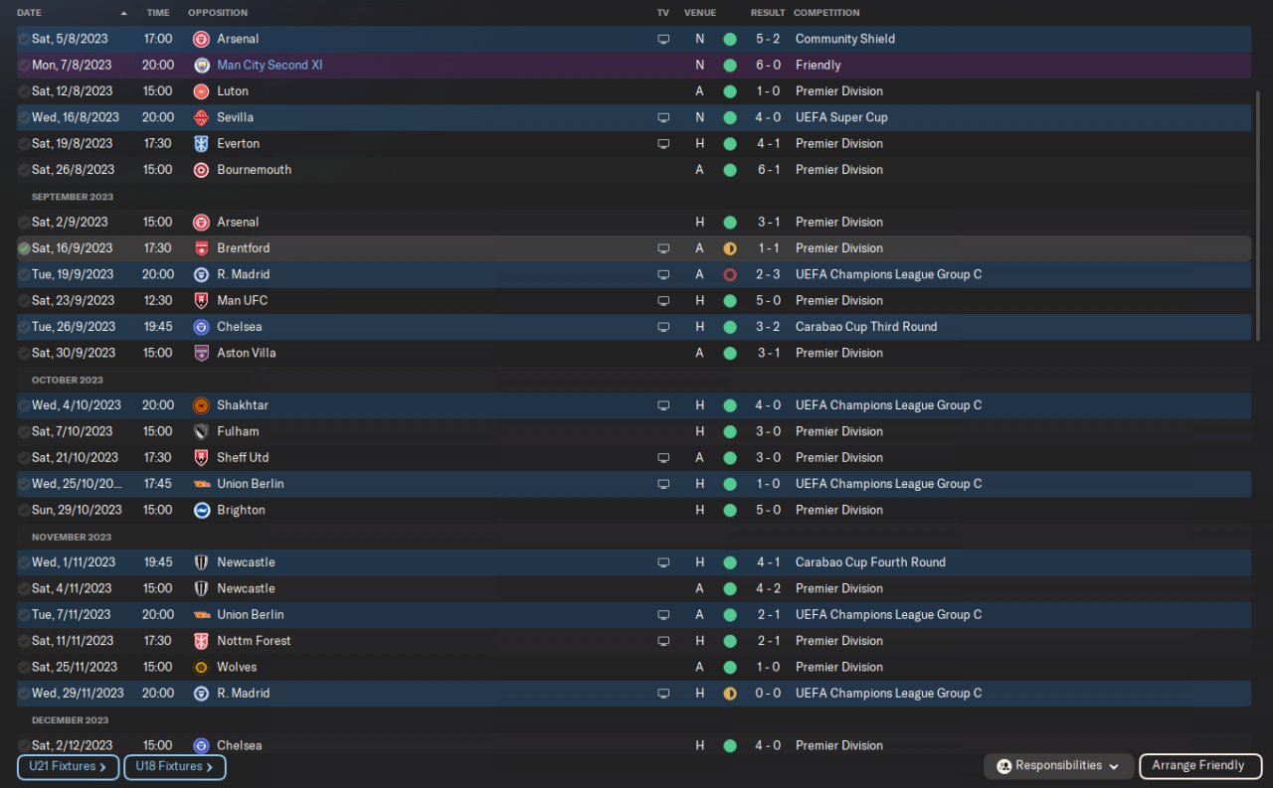Click Brentford club badge icon
This screenshot has width=1273, height=788.
tap(200, 248)
